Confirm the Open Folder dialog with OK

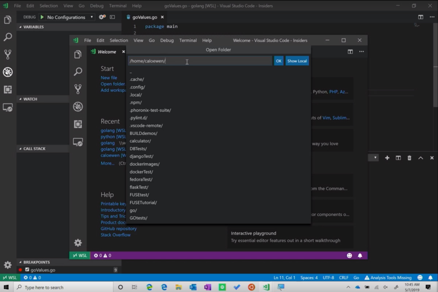pyautogui.click(x=279, y=61)
